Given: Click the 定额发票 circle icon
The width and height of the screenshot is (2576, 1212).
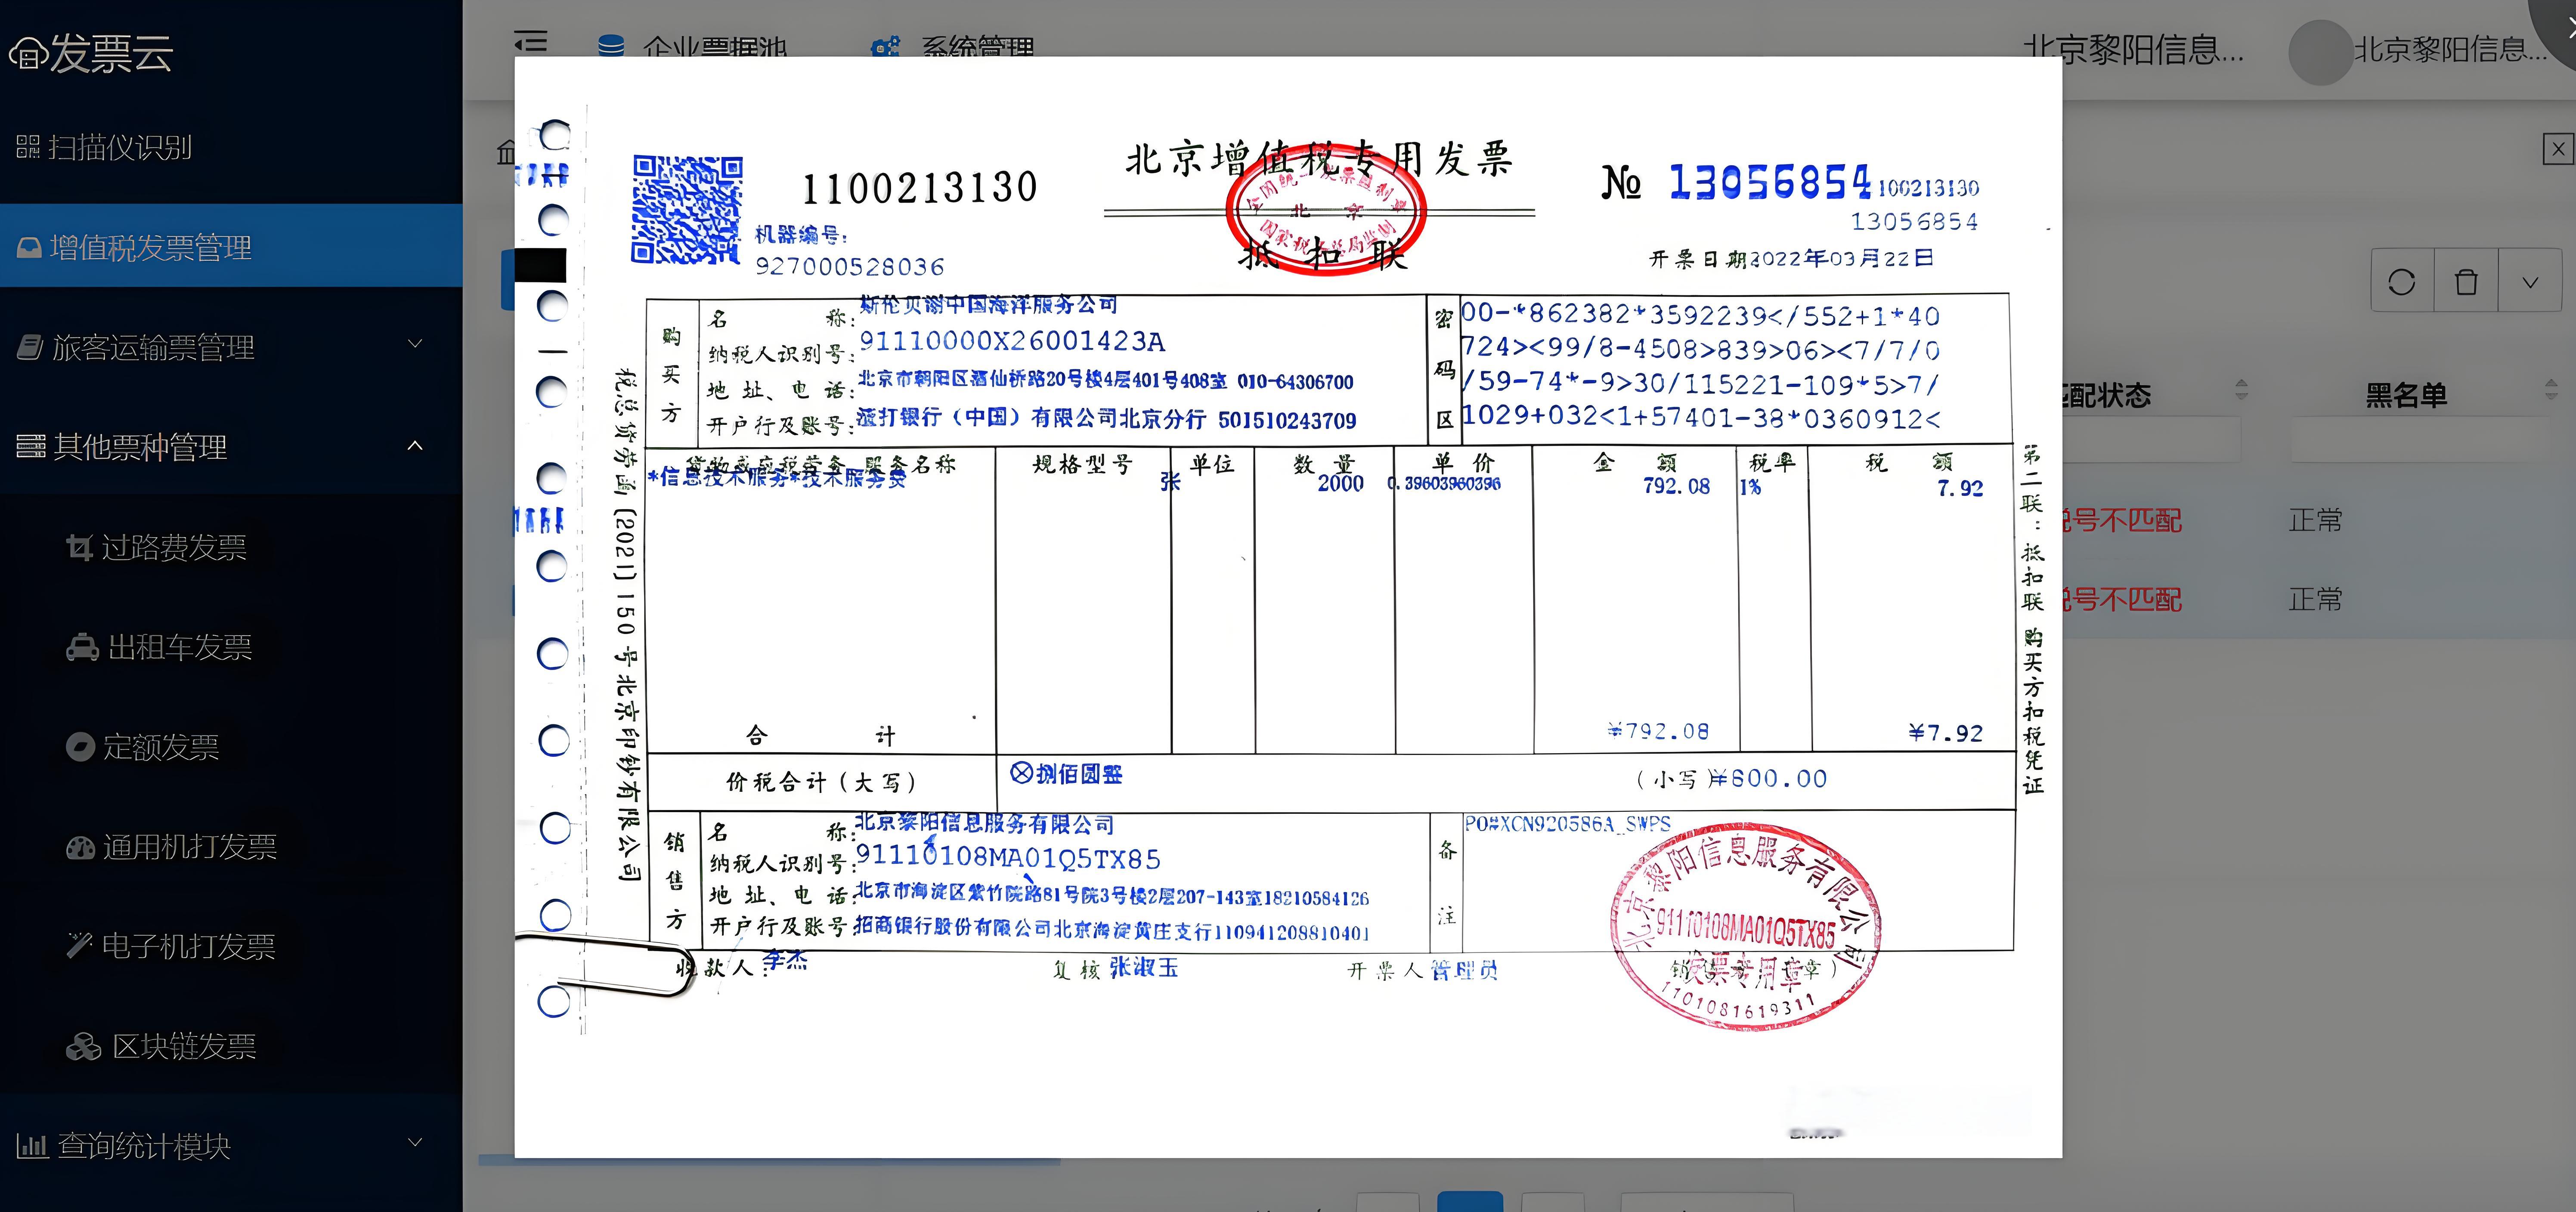Looking at the screenshot, I should (79, 747).
